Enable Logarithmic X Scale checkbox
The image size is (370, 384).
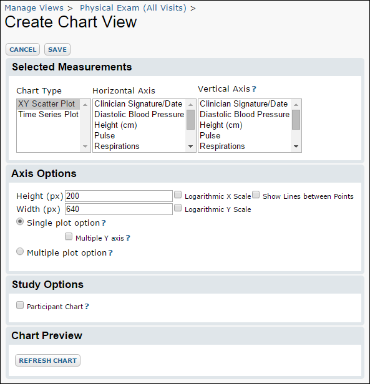(178, 195)
